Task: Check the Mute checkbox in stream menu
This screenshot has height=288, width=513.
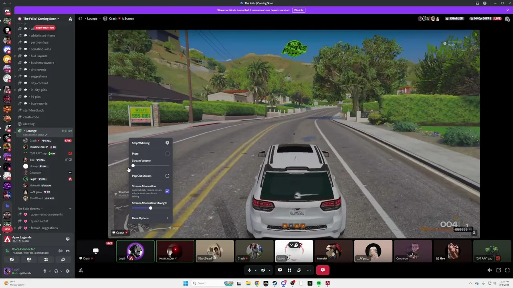Action: click(167, 154)
